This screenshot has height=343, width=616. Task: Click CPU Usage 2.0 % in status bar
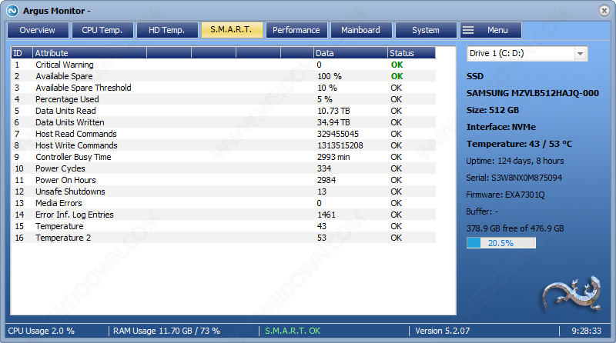(42, 331)
